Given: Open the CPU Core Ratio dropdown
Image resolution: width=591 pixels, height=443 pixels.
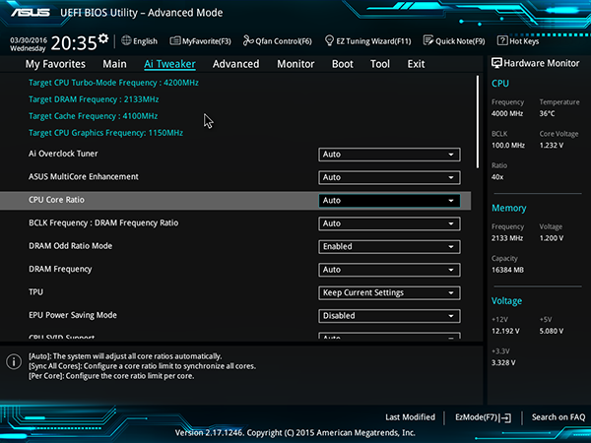Looking at the screenshot, I should tap(389, 201).
